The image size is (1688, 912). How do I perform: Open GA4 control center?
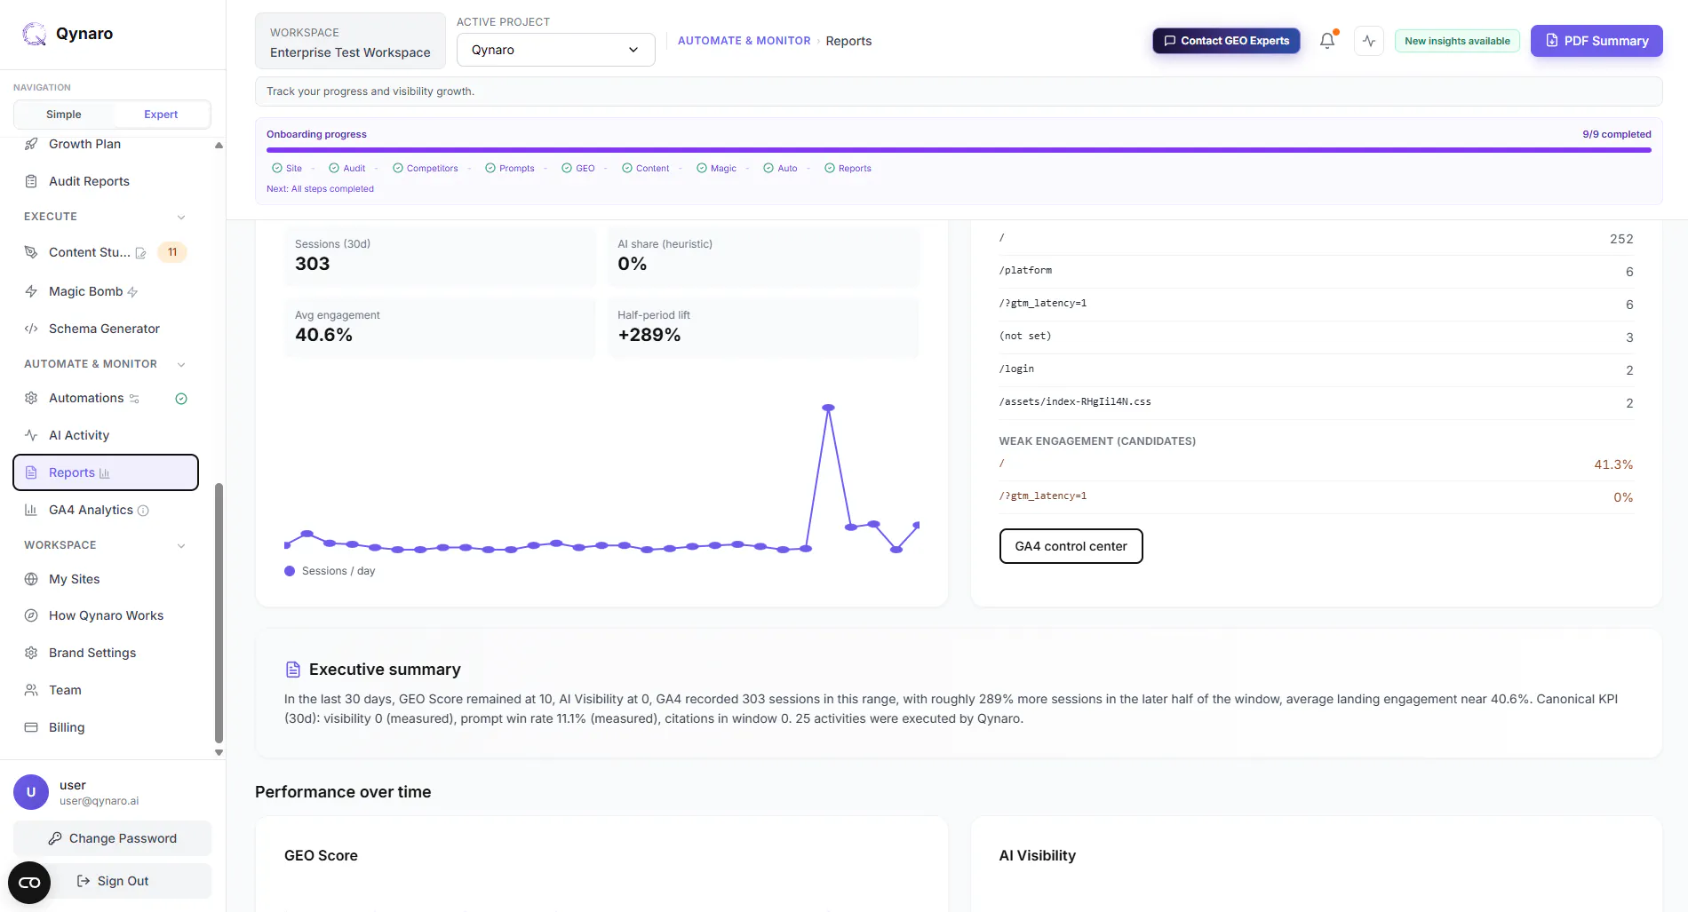point(1071,546)
